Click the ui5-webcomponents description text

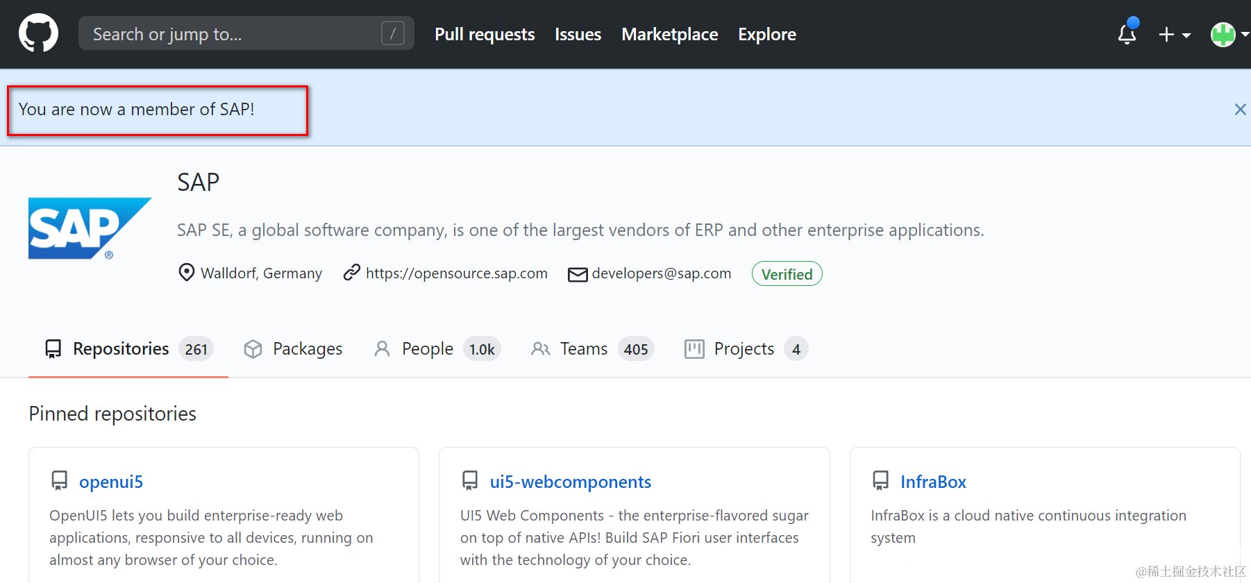pos(635,538)
